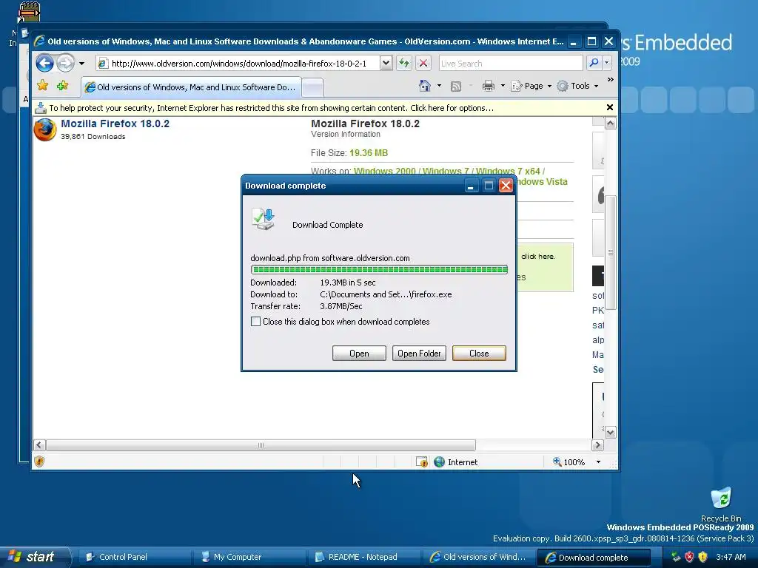Click the Windows 2000 compatibility link
The width and height of the screenshot is (758, 568).
384,171
